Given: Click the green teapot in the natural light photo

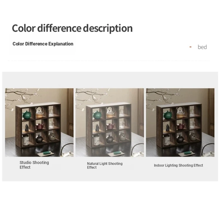Looking at the screenshot, I should pos(97,114).
